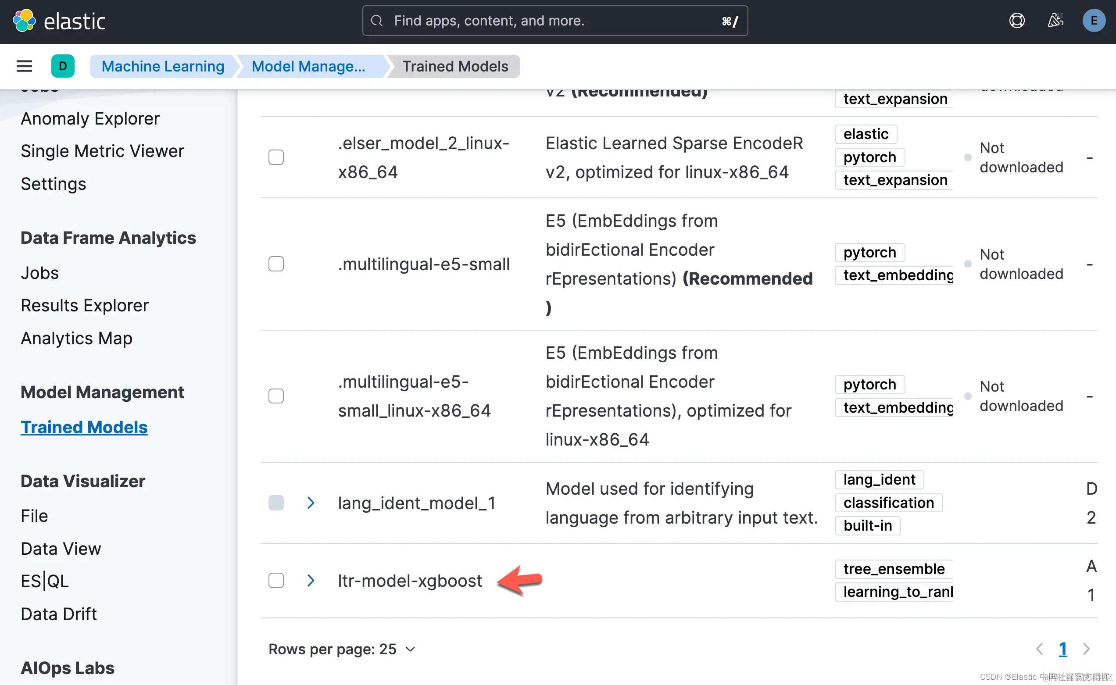Click the Elastic logo icon

(24, 21)
